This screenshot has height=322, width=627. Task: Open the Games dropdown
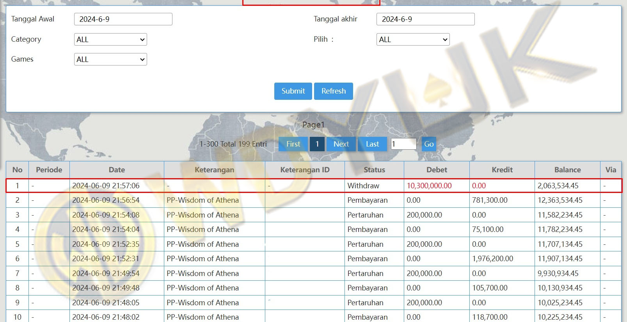pos(110,59)
